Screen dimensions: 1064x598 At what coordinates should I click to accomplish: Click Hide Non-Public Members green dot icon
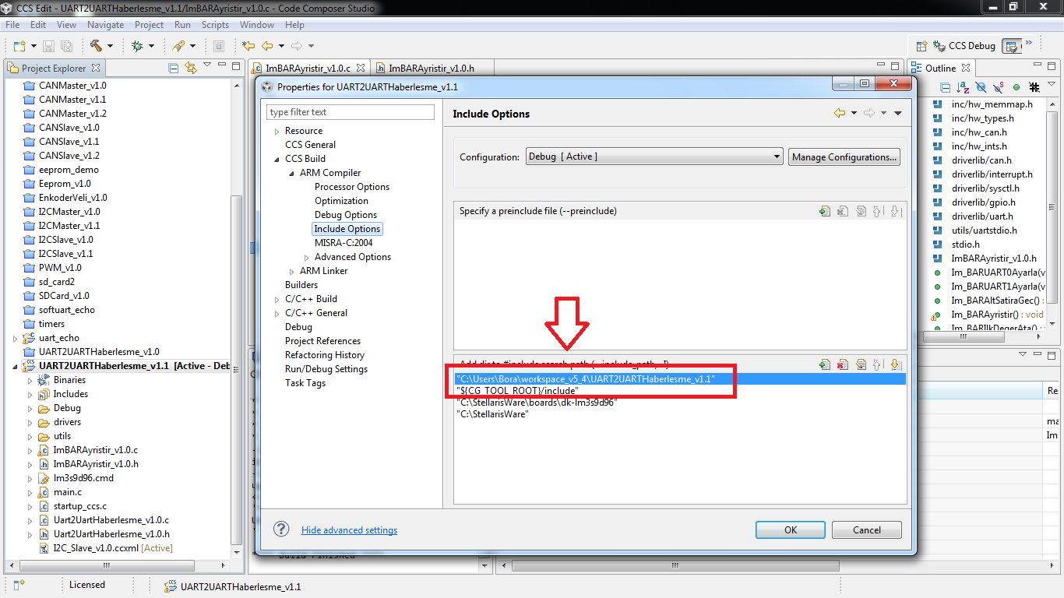pyautogui.click(x=1016, y=87)
